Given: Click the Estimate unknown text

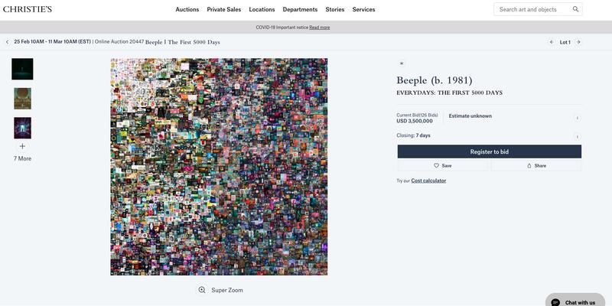Looking at the screenshot, I should [x=470, y=116].
